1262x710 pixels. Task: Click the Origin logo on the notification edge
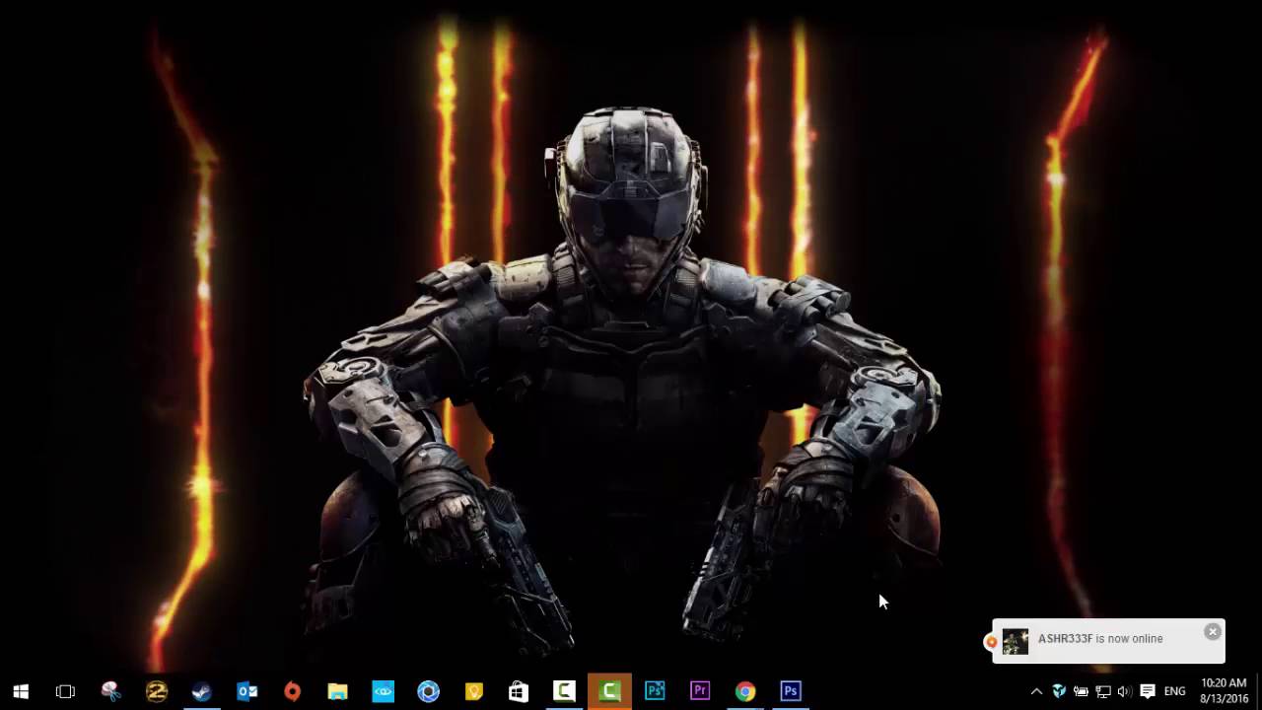click(x=991, y=642)
